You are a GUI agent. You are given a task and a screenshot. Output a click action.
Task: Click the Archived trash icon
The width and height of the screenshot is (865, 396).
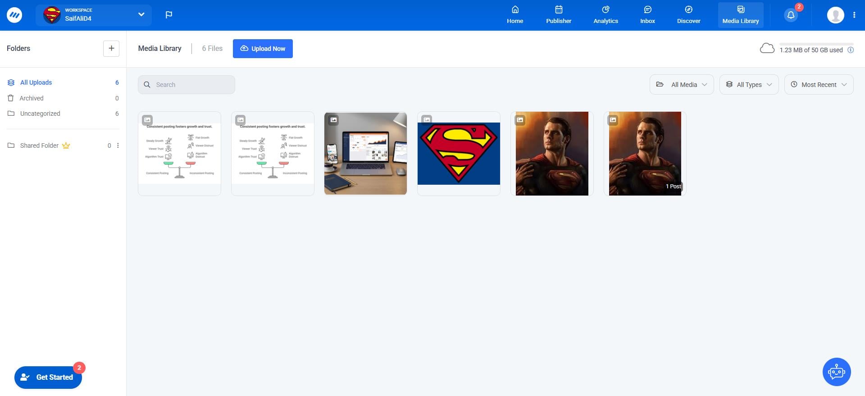(11, 98)
